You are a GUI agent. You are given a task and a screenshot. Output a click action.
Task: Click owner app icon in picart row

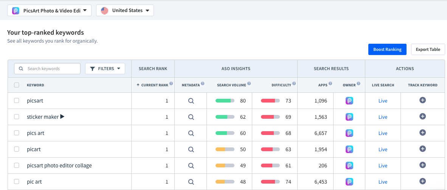point(349,149)
